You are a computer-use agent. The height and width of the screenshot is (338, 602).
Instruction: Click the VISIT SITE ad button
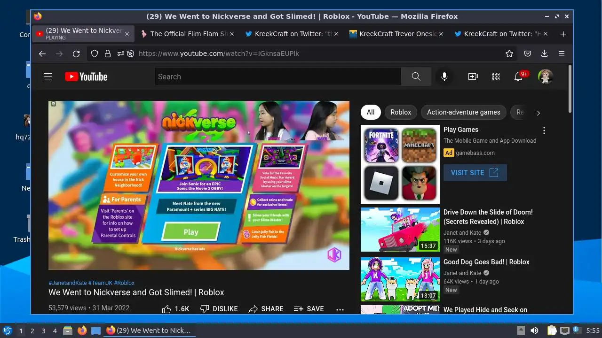point(475,173)
